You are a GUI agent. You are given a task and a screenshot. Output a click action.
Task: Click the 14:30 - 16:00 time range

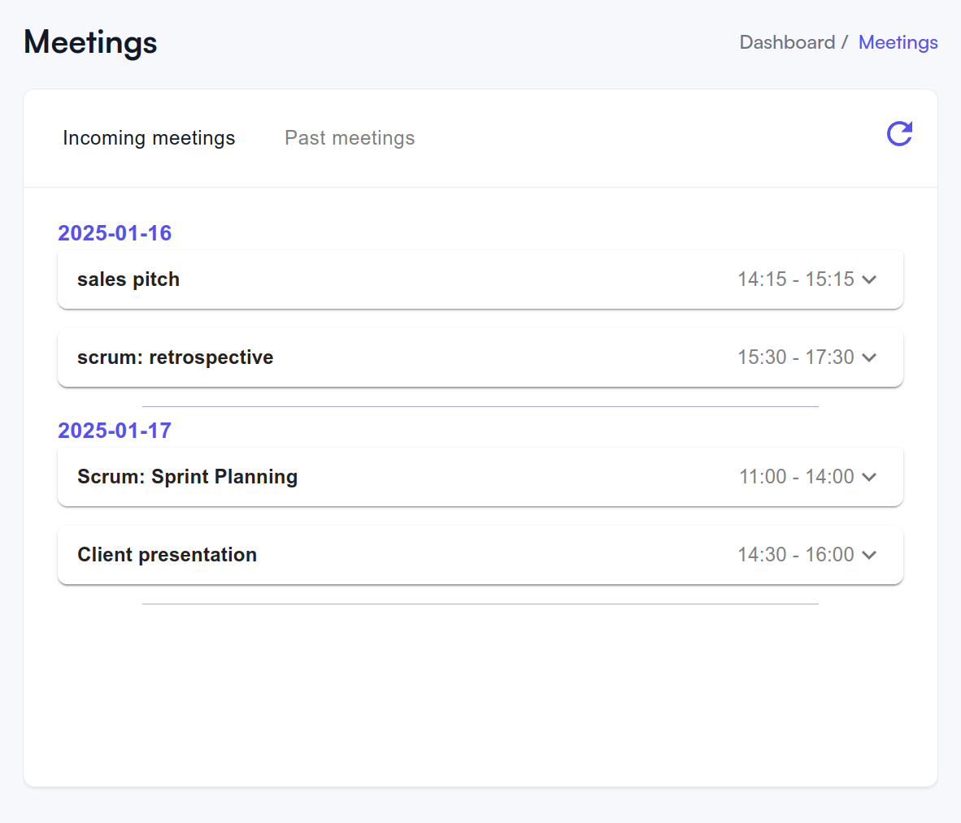point(795,555)
